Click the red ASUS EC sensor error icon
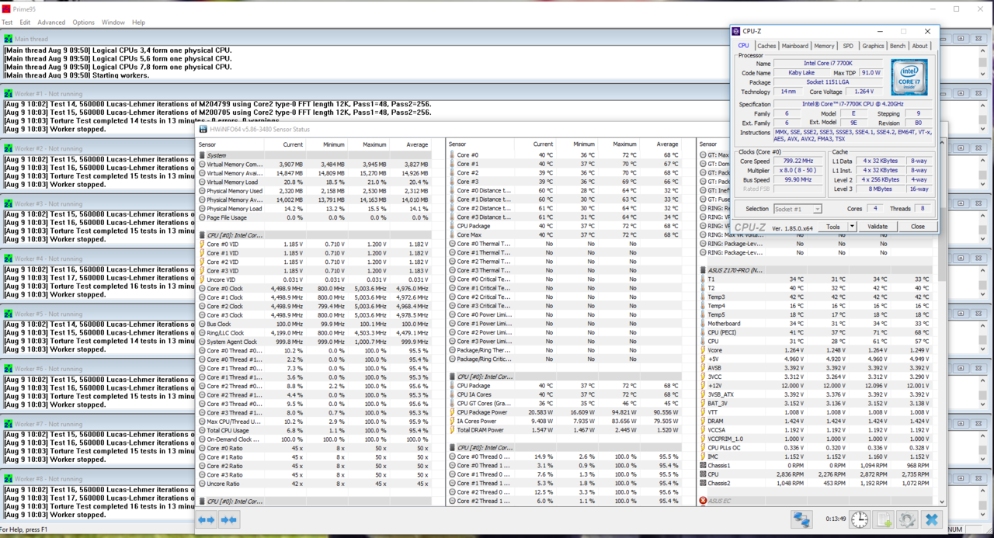Screen dimensions: 994x538 pyautogui.click(x=704, y=501)
